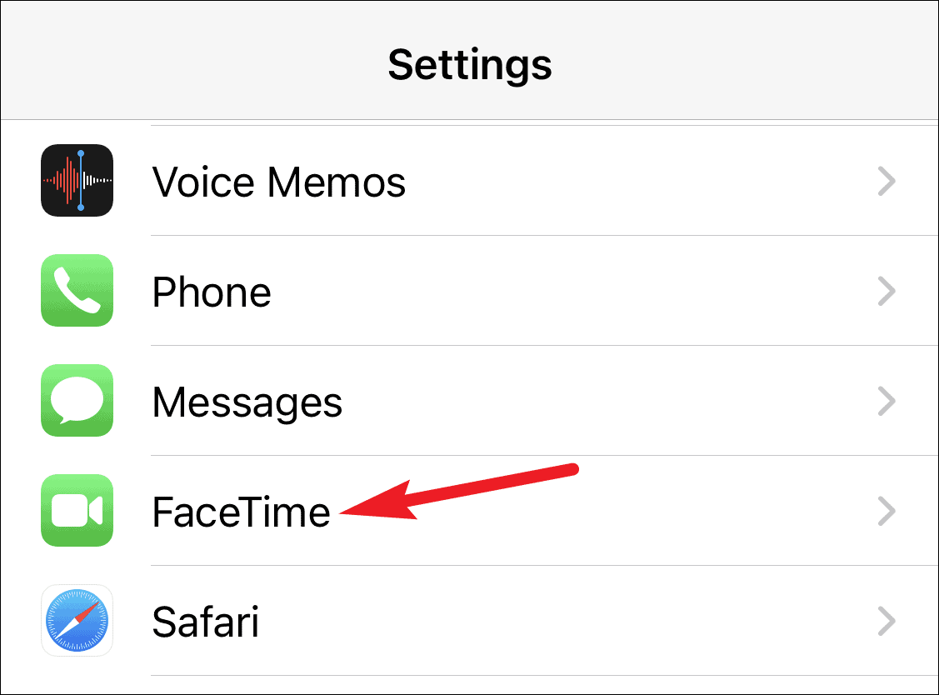Tap the chevron next to Safari
Screen dimensions: 939x695
886,622
